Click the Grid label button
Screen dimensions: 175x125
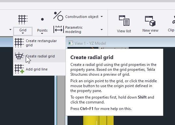pos(23,31)
